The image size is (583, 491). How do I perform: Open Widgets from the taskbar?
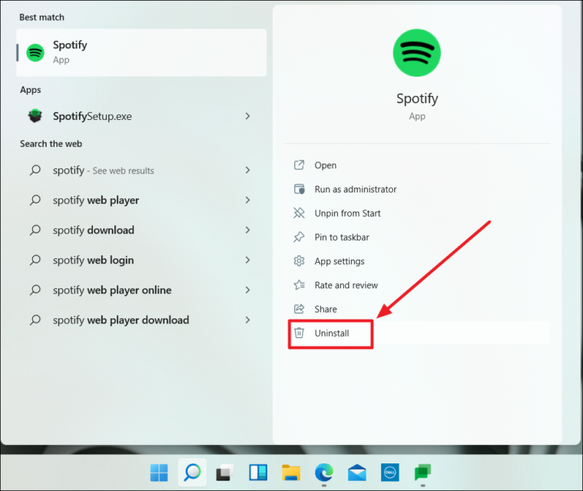pos(258,473)
